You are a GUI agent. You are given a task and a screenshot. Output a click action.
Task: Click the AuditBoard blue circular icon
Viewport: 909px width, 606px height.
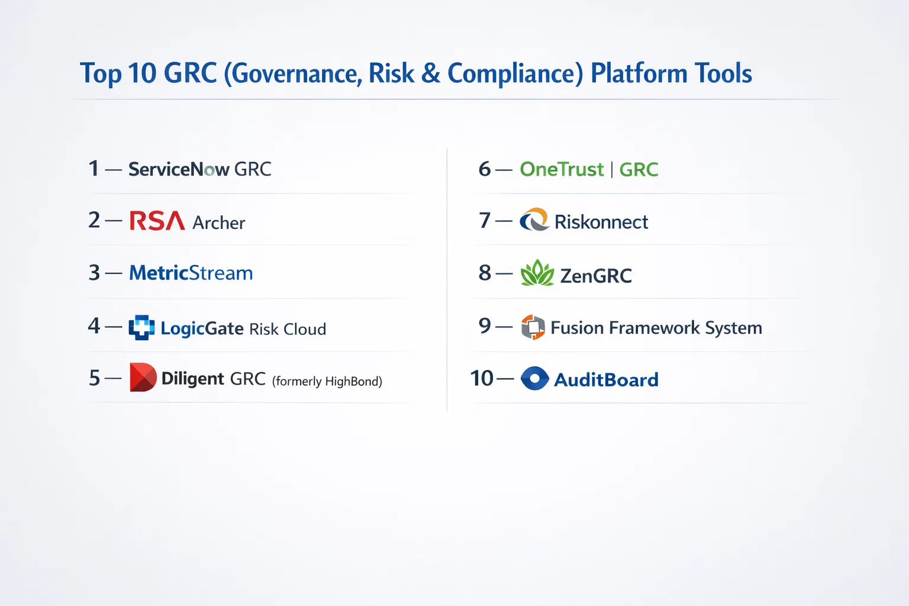click(x=534, y=379)
